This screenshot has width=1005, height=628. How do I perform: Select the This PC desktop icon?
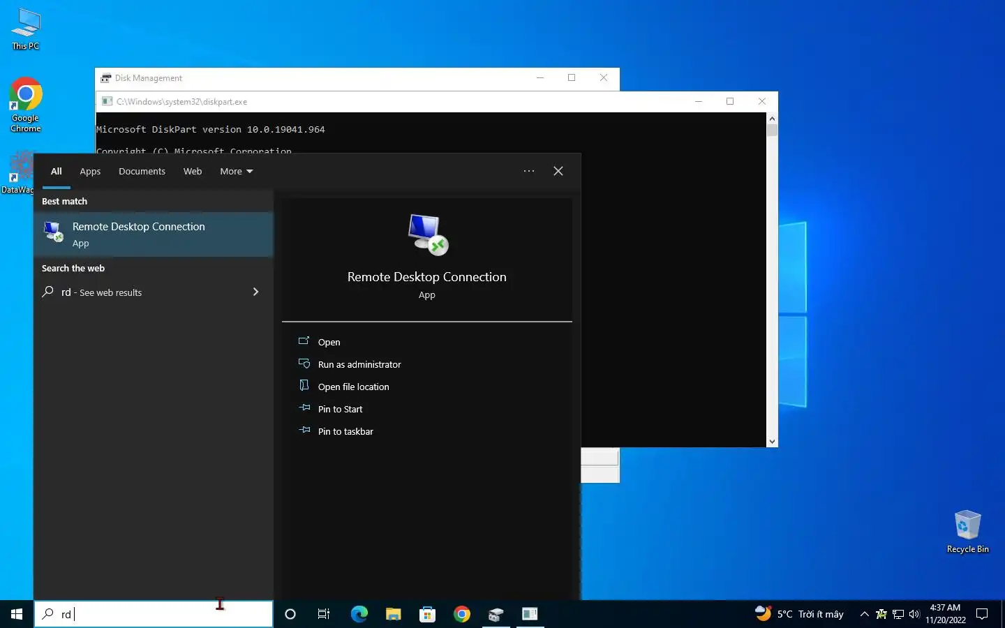pyautogui.click(x=26, y=29)
